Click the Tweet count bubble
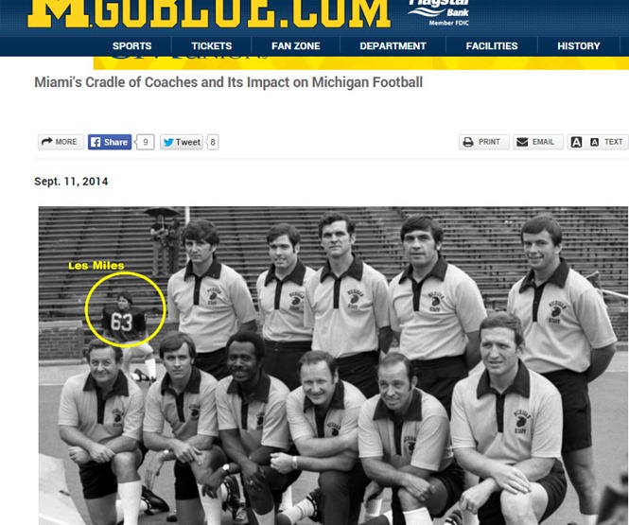Screen dimensions: 629x525 [213, 142]
